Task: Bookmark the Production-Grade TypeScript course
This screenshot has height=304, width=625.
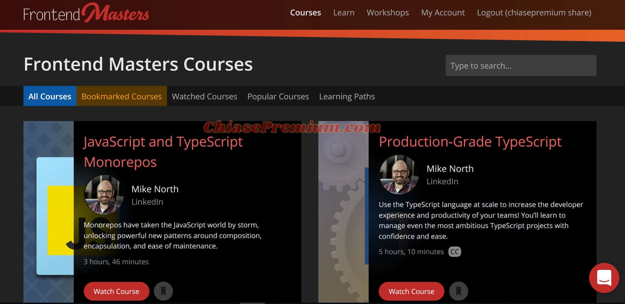Action: click(458, 291)
